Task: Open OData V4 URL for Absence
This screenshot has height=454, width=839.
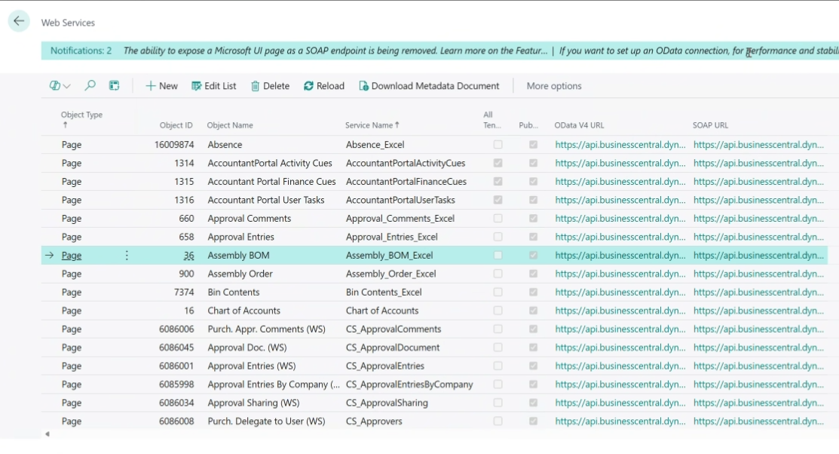Action: point(620,145)
